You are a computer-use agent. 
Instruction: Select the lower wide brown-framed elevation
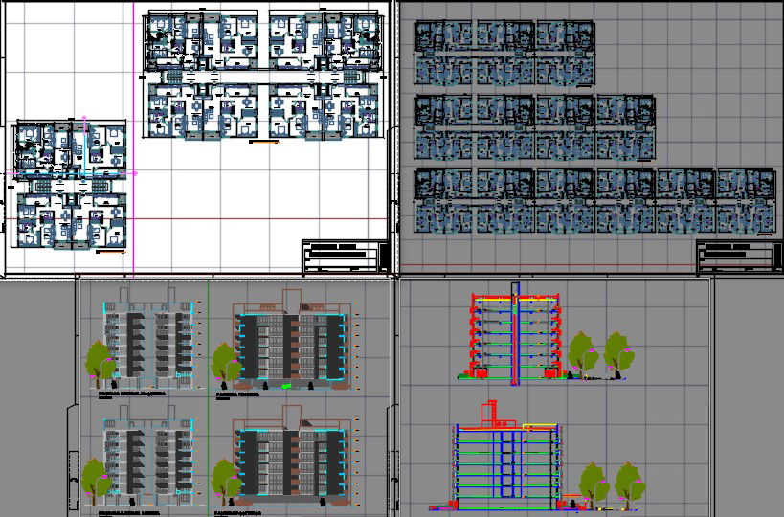point(292,458)
